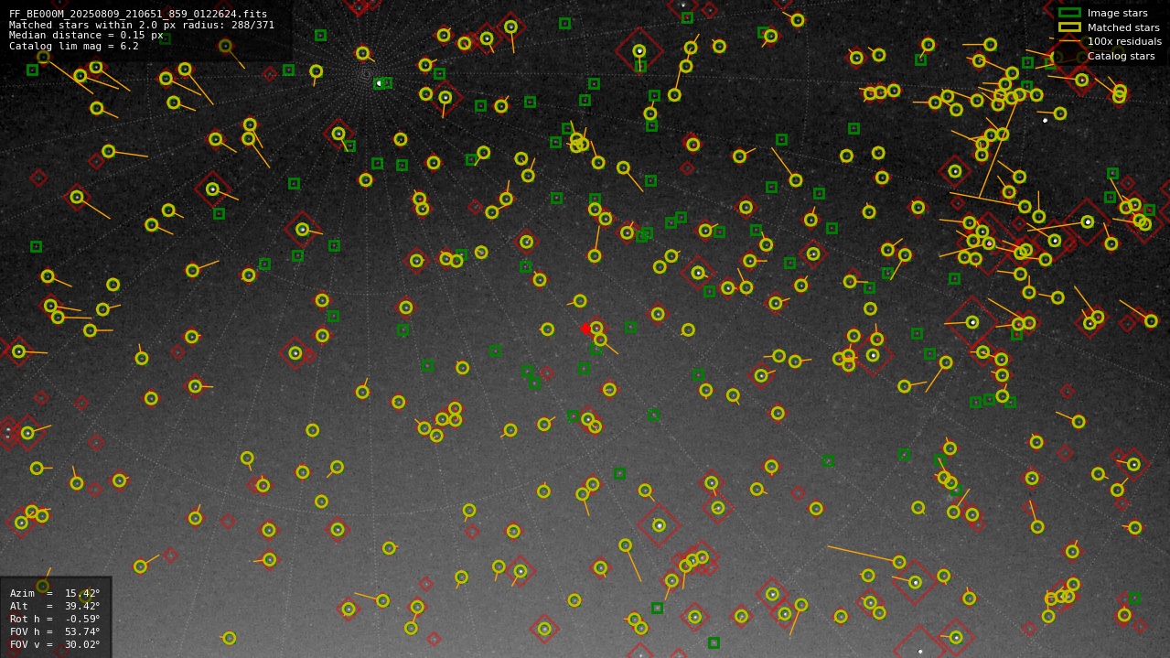Click the orange 100x residuals legend line
1170x658 pixels.
pyautogui.click(x=1069, y=41)
